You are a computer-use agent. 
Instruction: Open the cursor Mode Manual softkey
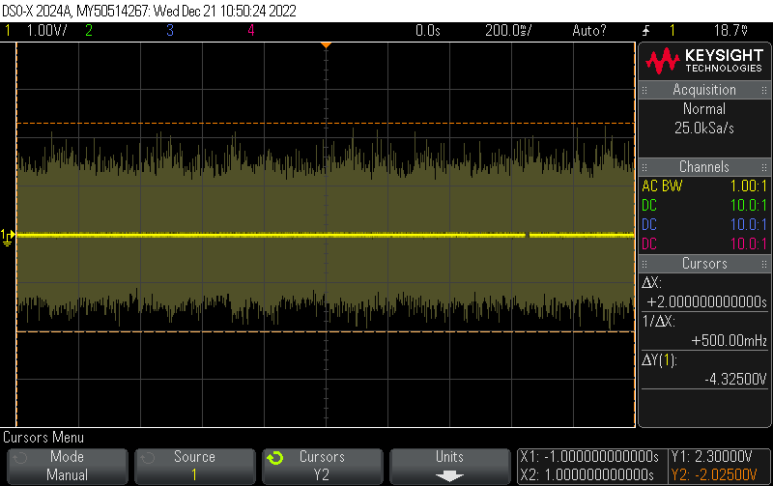[68, 466]
